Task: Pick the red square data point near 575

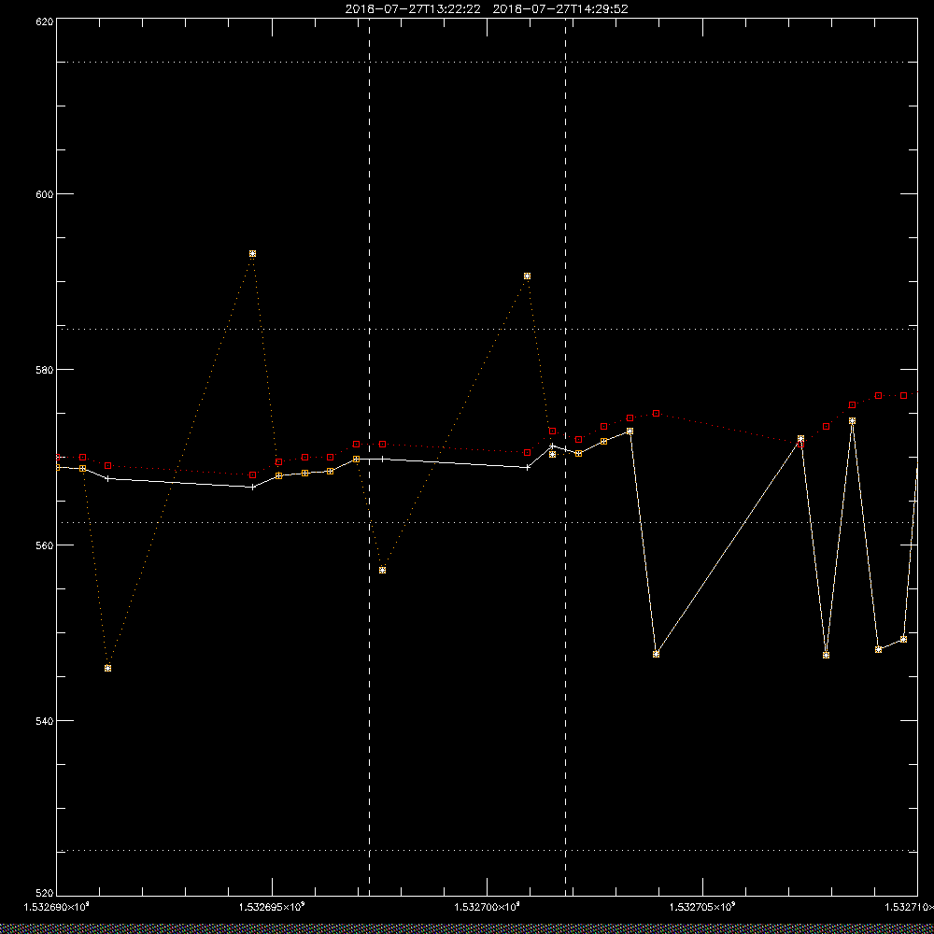Action: (x=656, y=414)
